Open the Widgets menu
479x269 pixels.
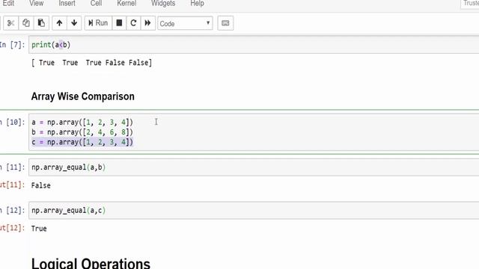pos(163,4)
